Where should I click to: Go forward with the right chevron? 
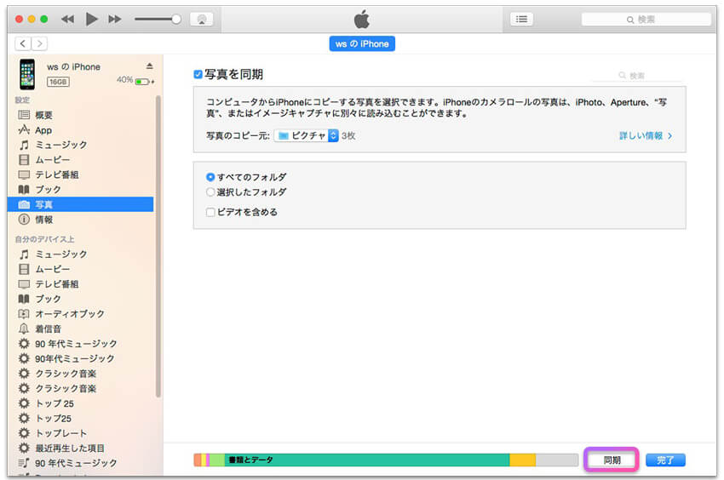[40, 43]
